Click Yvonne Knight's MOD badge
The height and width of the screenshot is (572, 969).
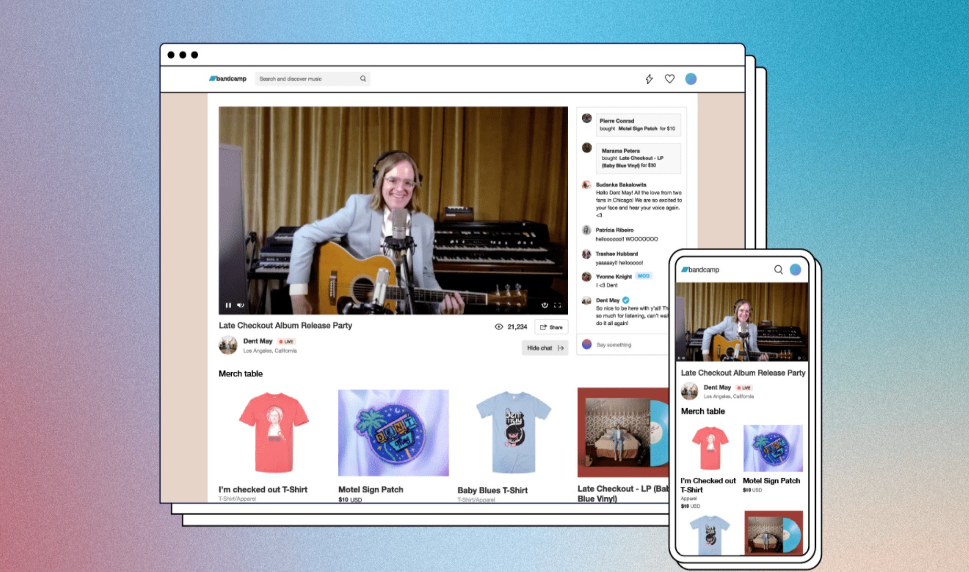644,276
